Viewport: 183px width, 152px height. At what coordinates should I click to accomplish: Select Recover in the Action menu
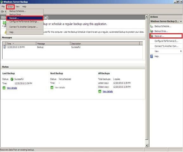click(x=25, y=18)
